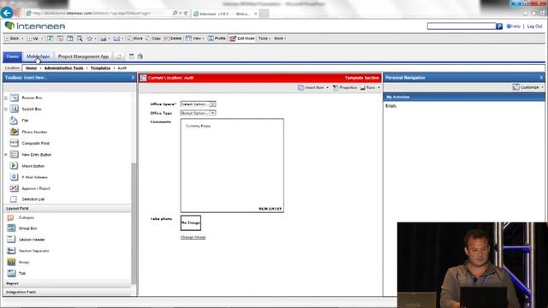The height and width of the screenshot is (308, 548).
Task: Click the Home breadcrumb link
Action: point(31,68)
